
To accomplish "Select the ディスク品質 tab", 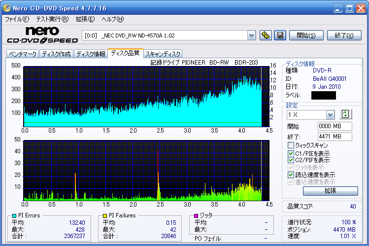I will (x=125, y=53).
